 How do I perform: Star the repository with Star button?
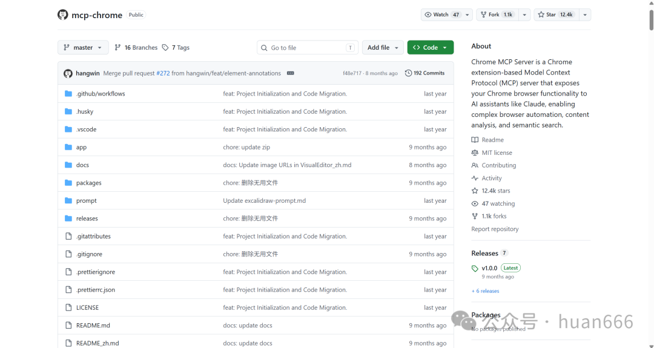(x=557, y=15)
